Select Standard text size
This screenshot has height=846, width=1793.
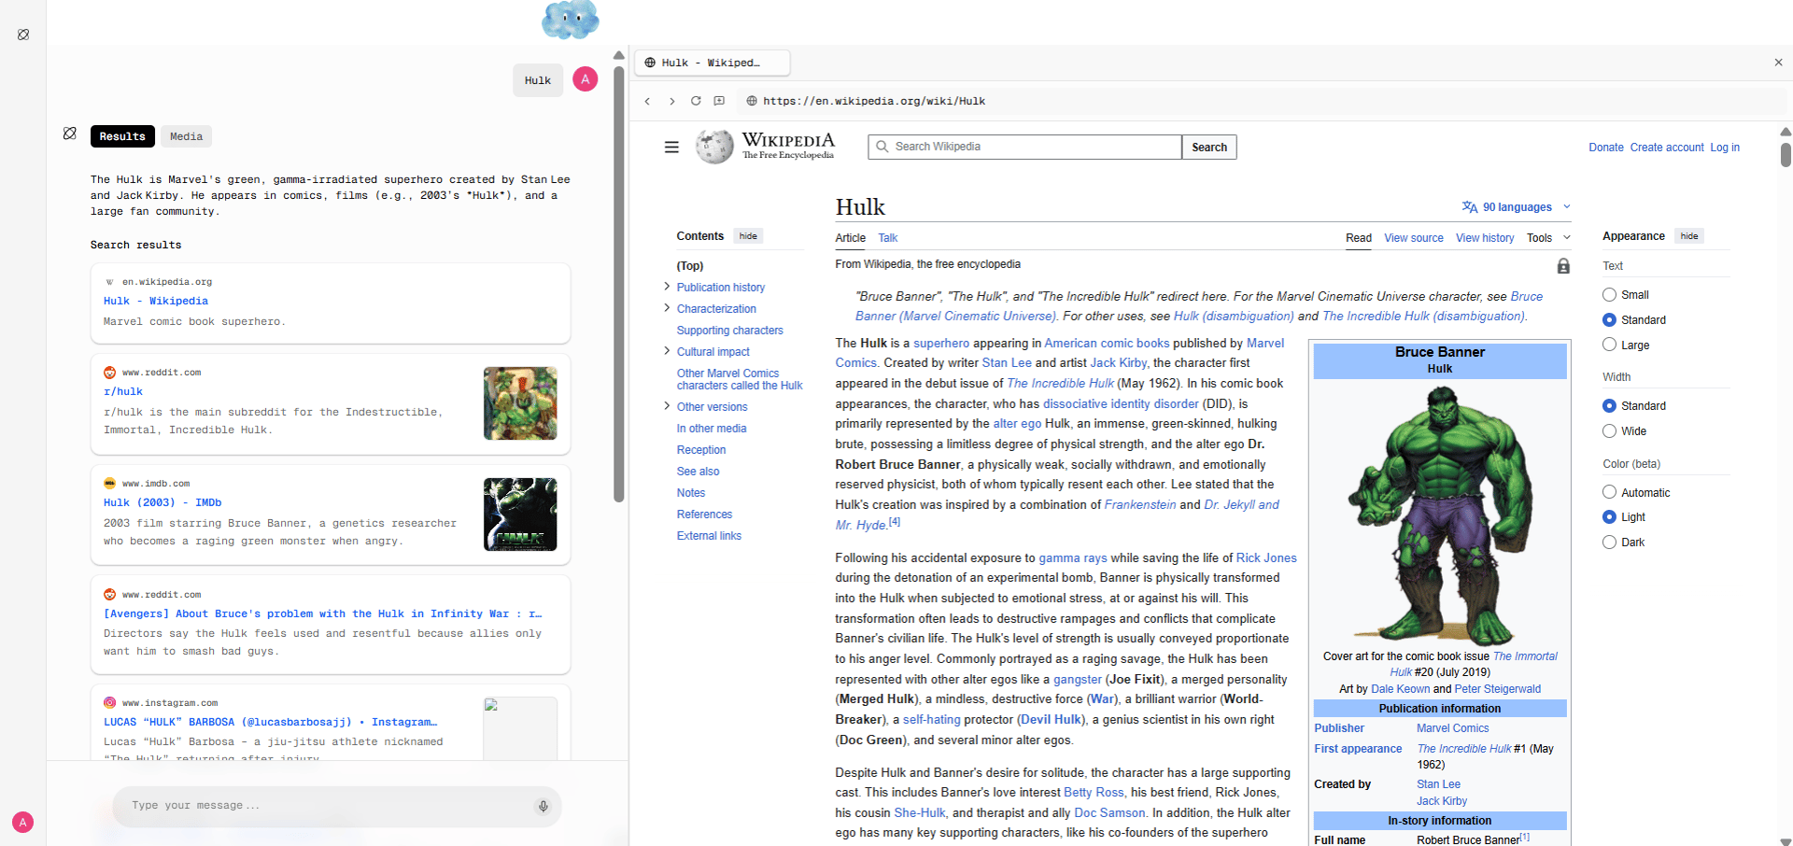[1609, 320]
